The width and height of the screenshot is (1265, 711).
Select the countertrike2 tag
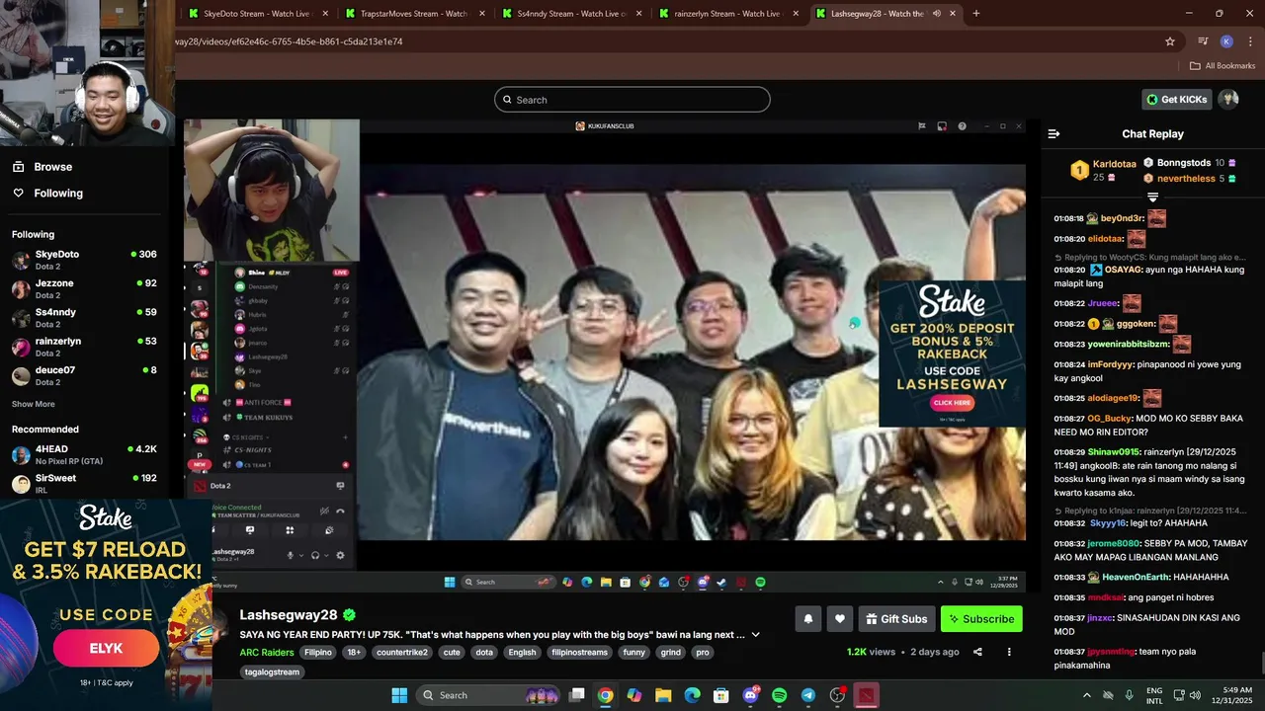pyautogui.click(x=402, y=653)
